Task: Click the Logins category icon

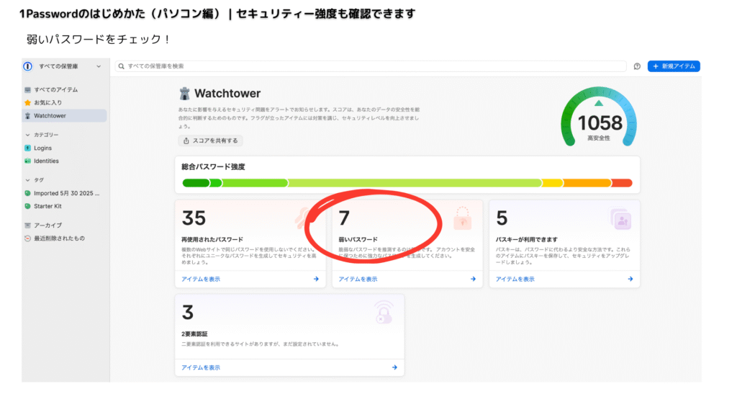Action: (28, 148)
